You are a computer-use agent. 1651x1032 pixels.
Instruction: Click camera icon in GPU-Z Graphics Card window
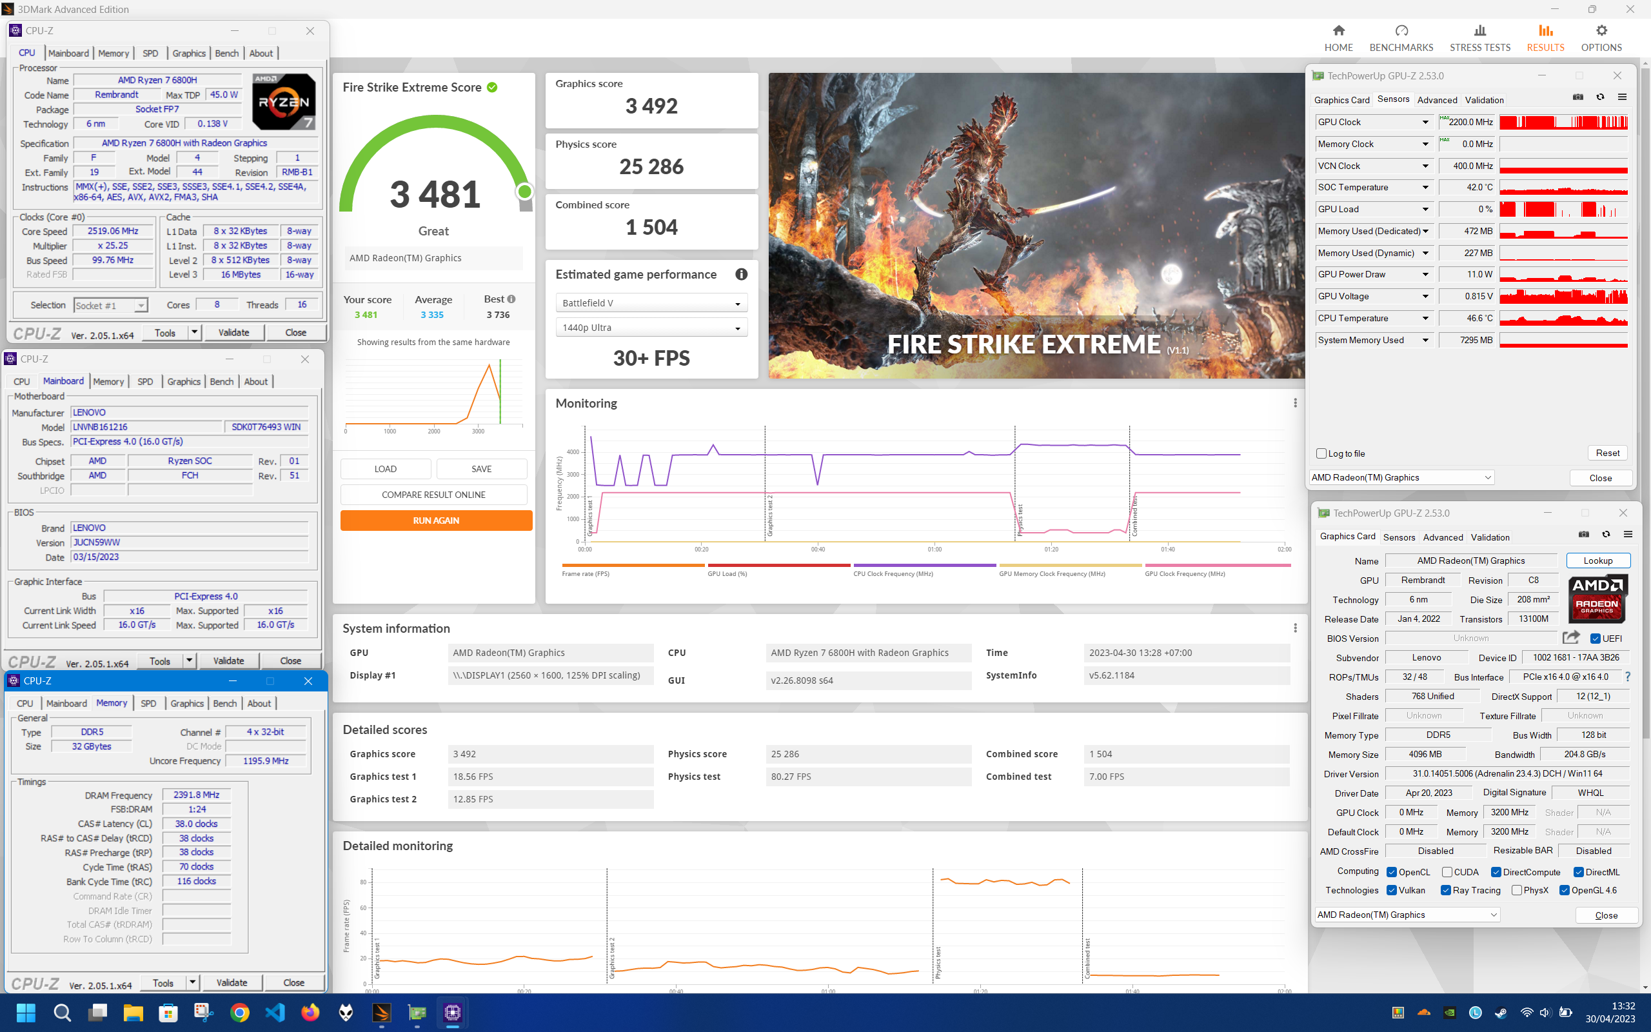pos(1583,534)
